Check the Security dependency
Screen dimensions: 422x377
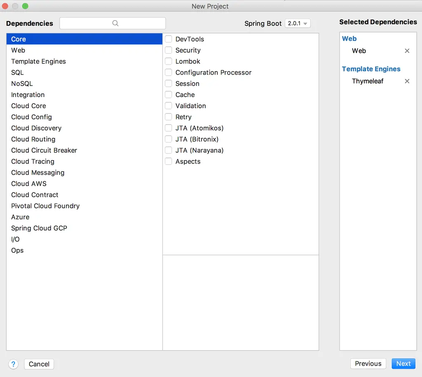click(x=169, y=50)
